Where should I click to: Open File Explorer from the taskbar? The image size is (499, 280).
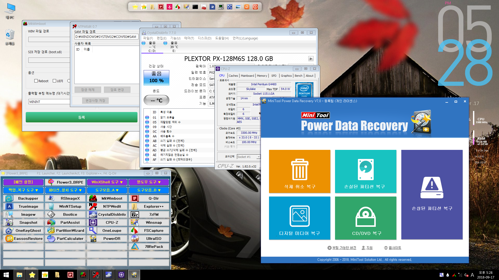point(19,275)
